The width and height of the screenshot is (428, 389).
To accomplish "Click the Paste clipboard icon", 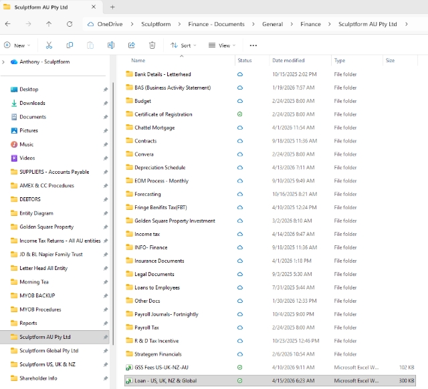I will (90, 45).
